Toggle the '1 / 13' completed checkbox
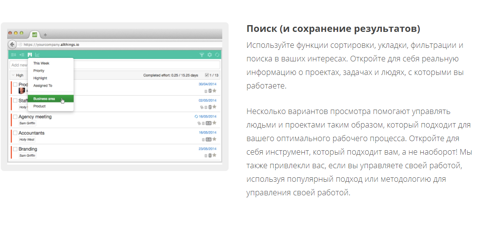The height and width of the screenshot is (226, 484). tap(206, 75)
